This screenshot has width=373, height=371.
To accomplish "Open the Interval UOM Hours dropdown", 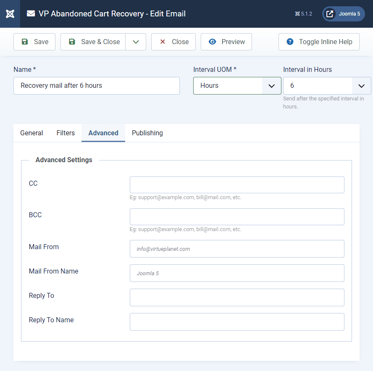I will 237,86.
